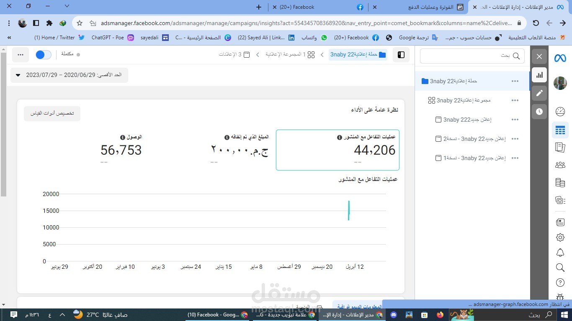Open the account overview gauge icon
This screenshot has width=572, height=321.
[560, 112]
